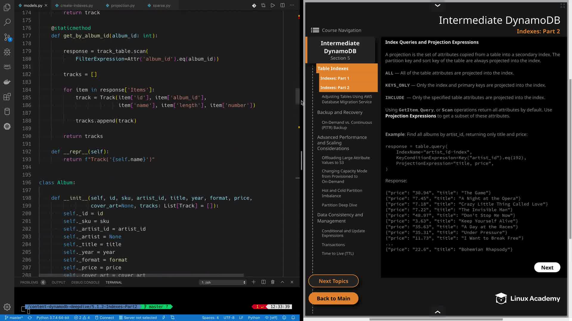Toggle split terminal in panel

point(263,282)
